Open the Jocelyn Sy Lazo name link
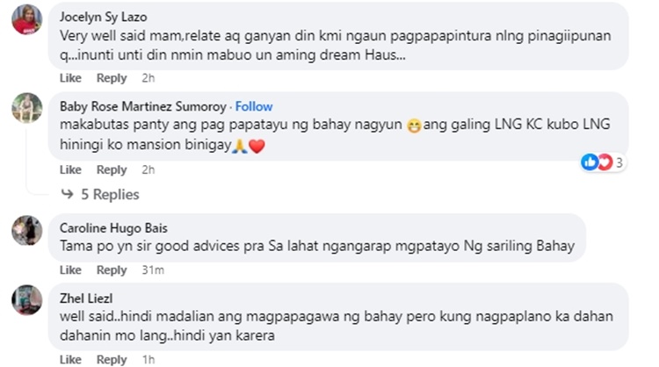The width and height of the screenshot is (659, 367). pyautogui.click(x=103, y=18)
